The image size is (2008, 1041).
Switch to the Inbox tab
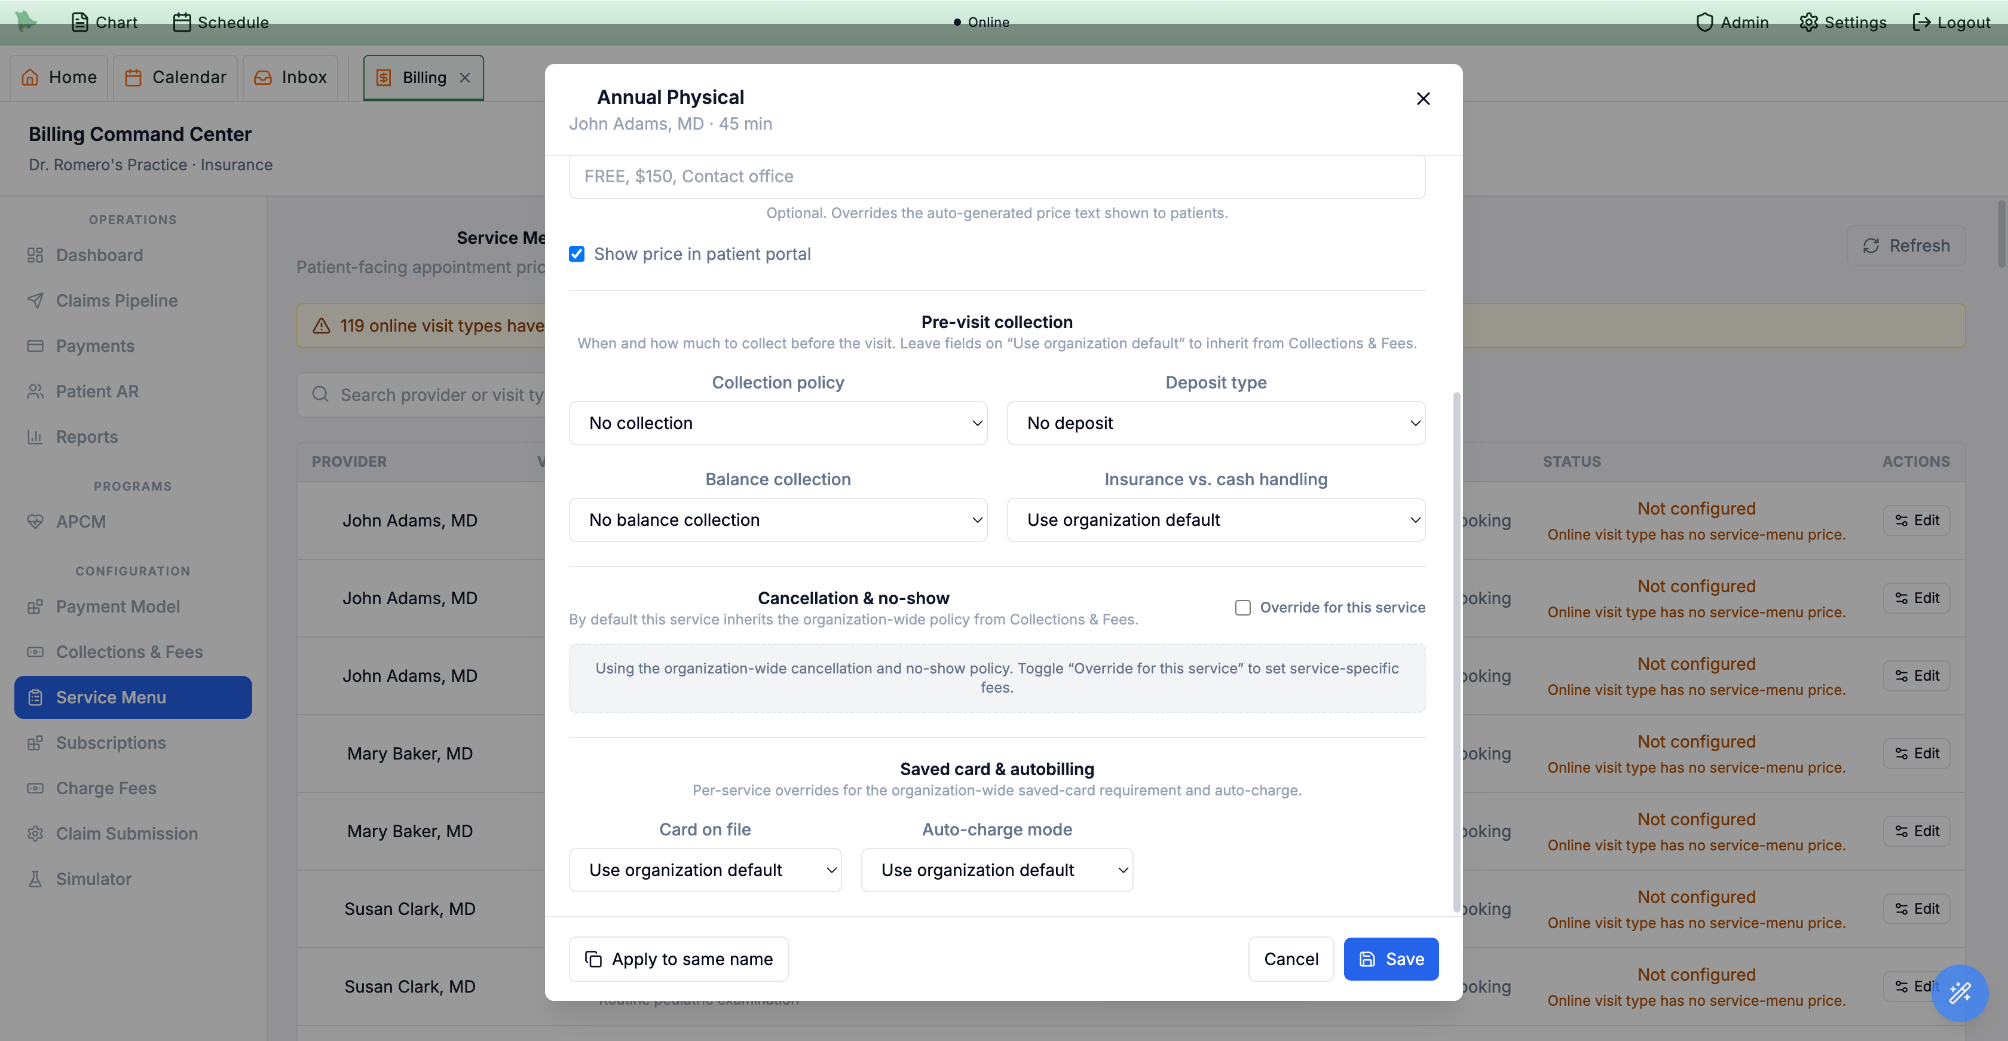coord(290,77)
